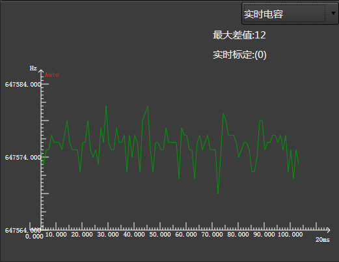The width and height of the screenshot is (339, 262).
Task: Click the 30.000 X-axis tick label
Action: pos(108,235)
